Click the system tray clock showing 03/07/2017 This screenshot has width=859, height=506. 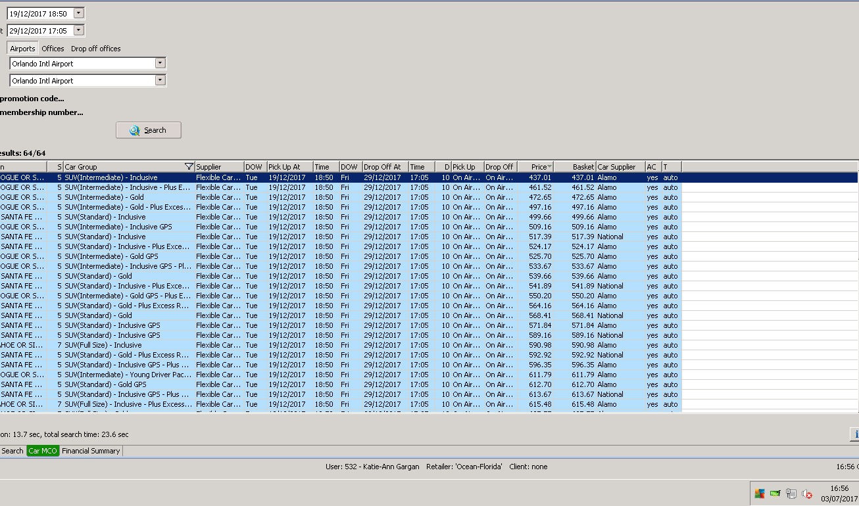point(839,494)
